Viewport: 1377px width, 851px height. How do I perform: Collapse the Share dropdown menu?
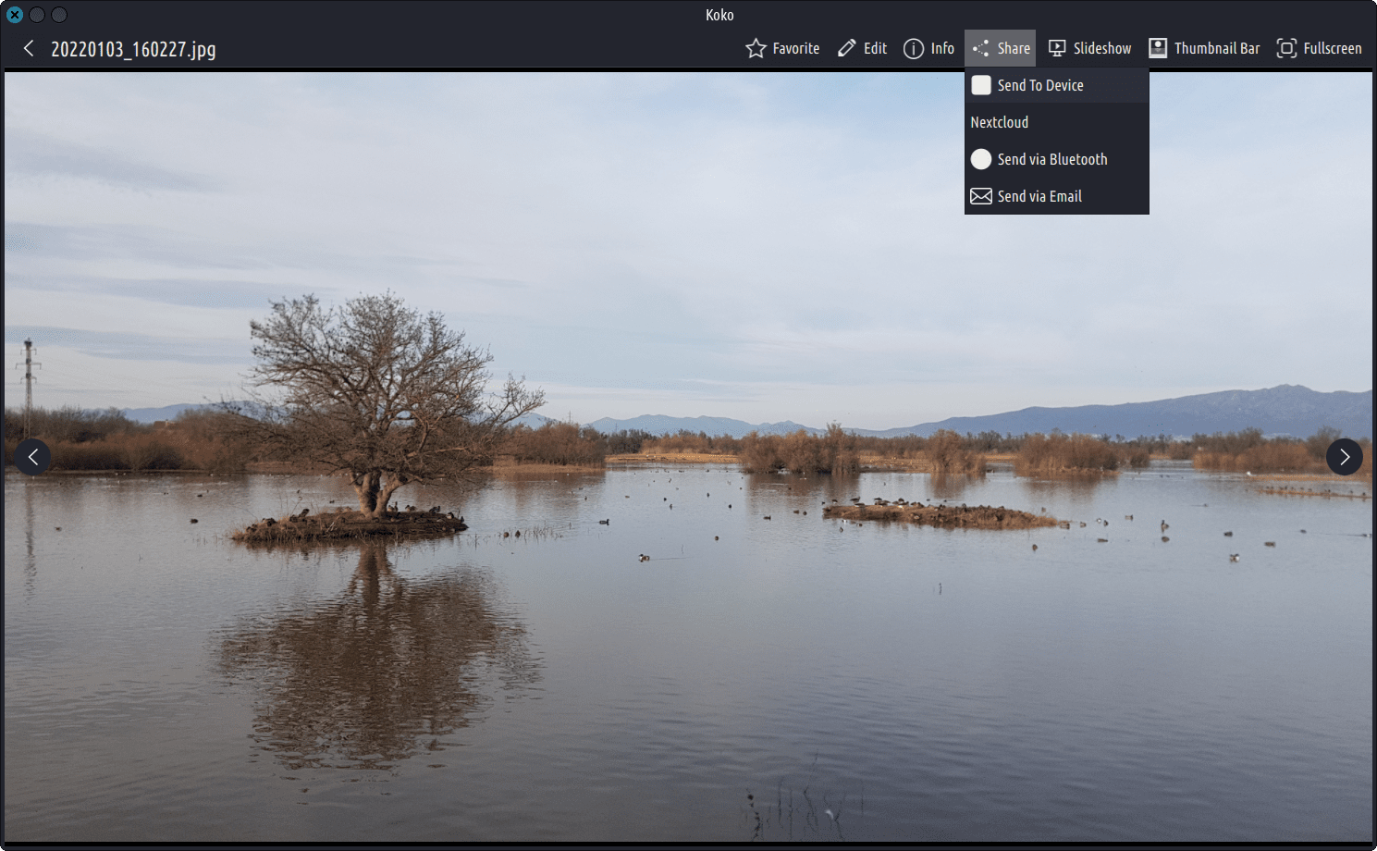click(x=1001, y=48)
